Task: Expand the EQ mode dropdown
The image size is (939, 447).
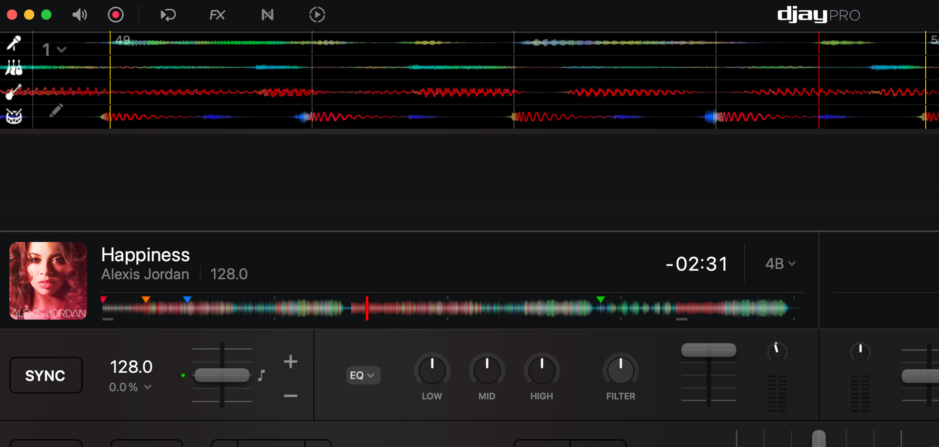Action: 362,375
